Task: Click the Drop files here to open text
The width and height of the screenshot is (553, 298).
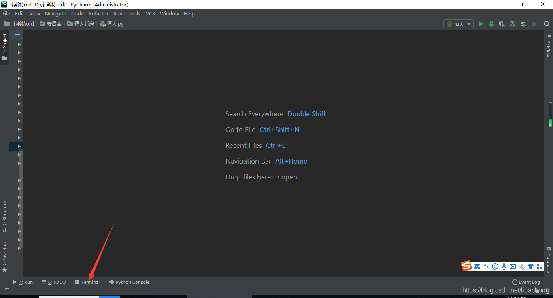Action: point(261,177)
